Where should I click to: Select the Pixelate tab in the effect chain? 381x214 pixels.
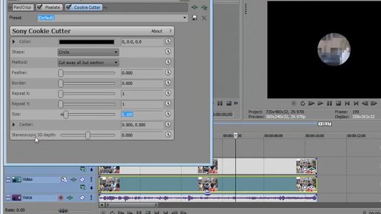pyautogui.click(x=49, y=7)
